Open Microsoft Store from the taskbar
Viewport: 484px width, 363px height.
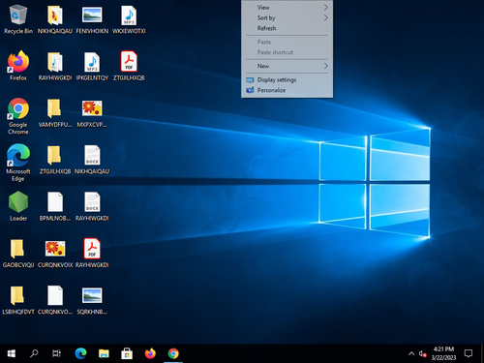[x=127, y=353]
